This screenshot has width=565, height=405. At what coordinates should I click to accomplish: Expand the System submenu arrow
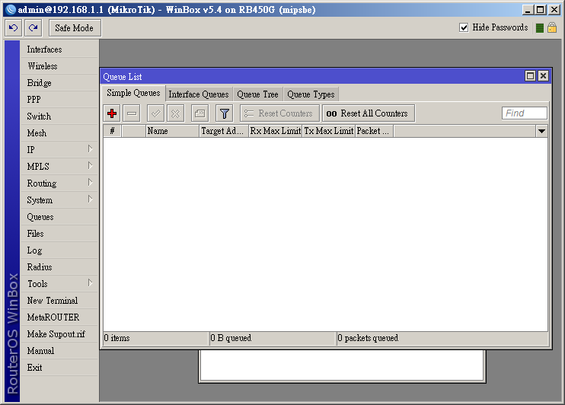[90, 199]
